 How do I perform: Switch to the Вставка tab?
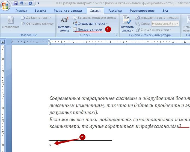coord(40,11)
